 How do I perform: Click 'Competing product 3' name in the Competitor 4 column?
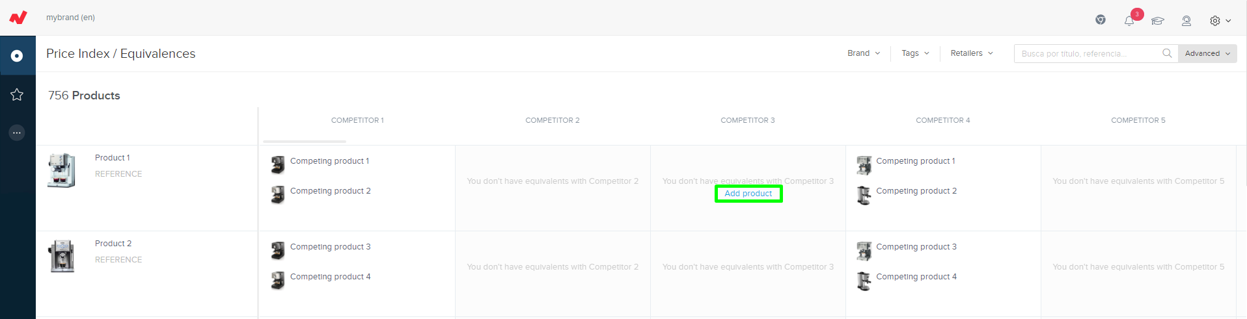coord(916,247)
